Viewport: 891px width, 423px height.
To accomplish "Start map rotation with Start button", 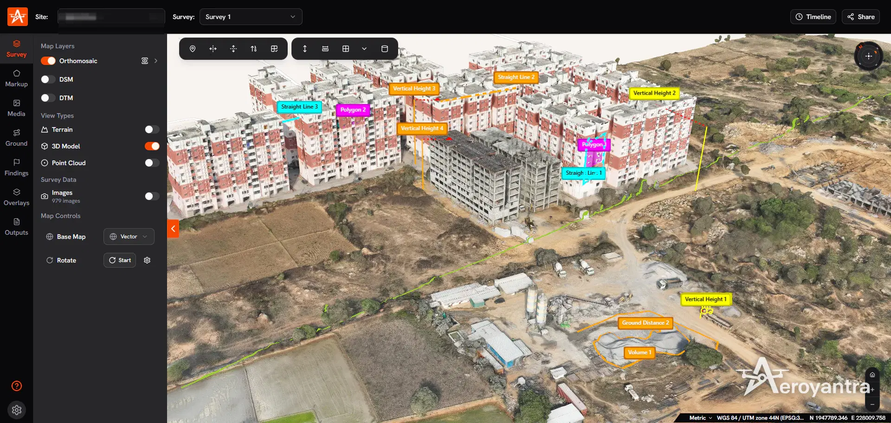I will tap(120, 260).
